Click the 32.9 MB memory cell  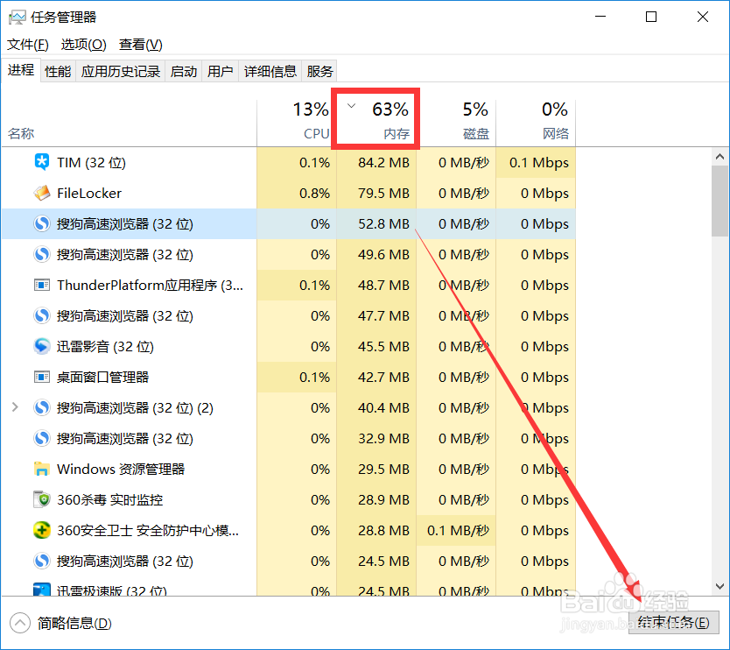point(376,438)
